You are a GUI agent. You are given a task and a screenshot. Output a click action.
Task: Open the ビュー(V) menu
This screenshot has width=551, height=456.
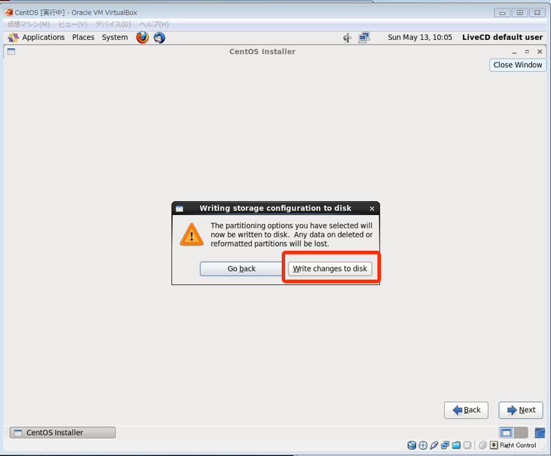click(72, 24)
